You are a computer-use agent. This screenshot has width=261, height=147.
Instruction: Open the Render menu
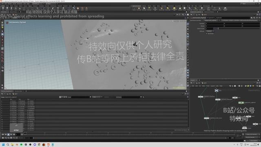tap(10, 4)
